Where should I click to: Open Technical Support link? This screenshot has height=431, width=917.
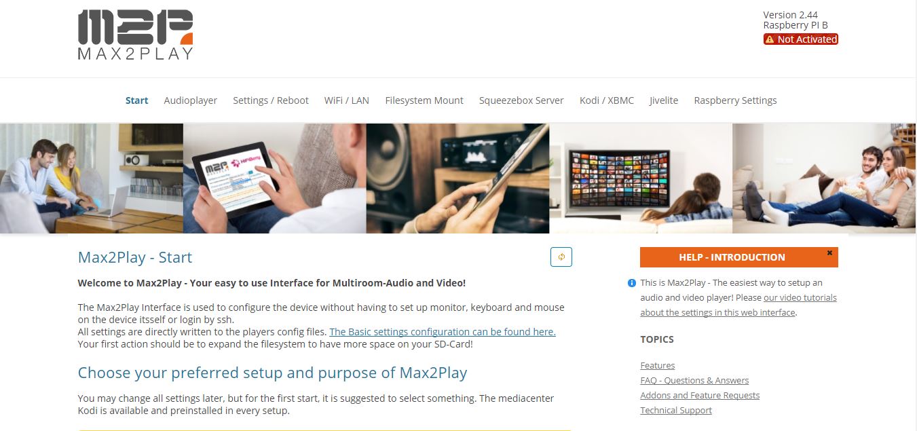pos(676,410)
